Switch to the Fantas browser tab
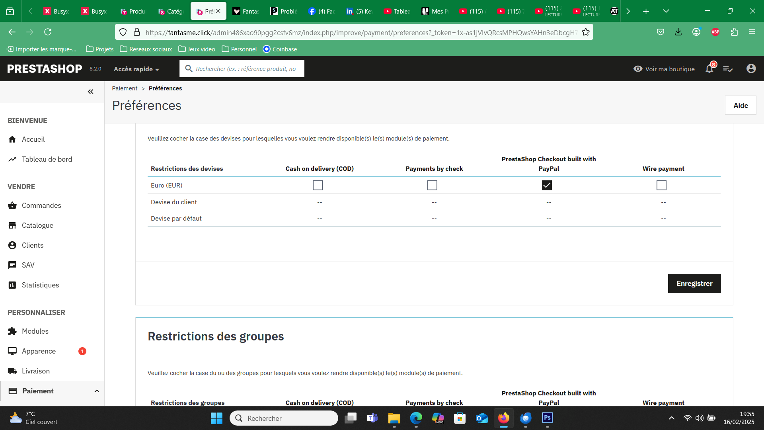The width and height of the screenshot is (764, 430). [x=246, y=11]
